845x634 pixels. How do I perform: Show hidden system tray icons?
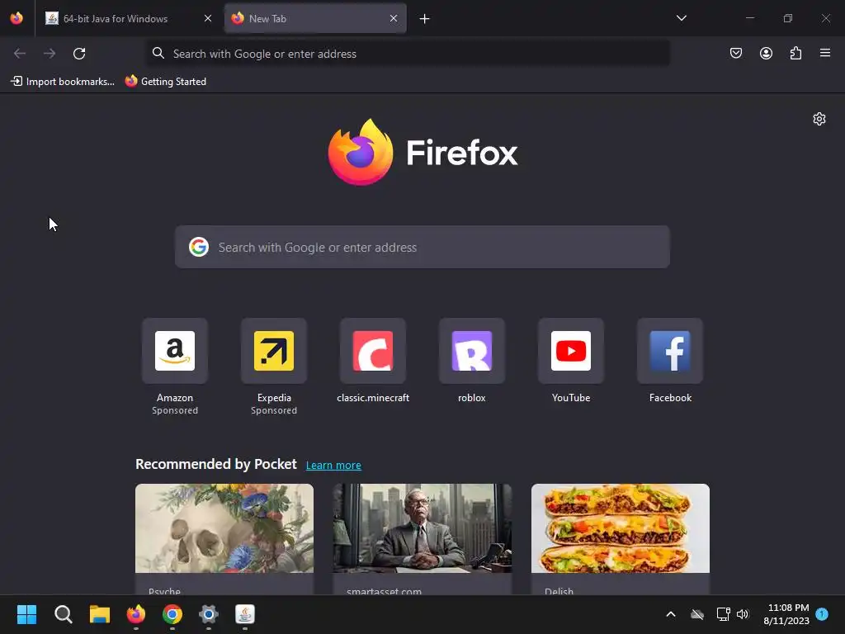[671, 614]
